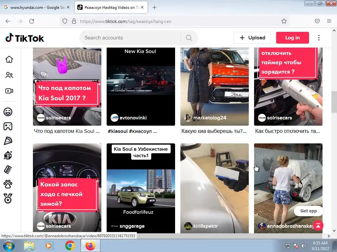Open the 'отключить таймер' charging video
The width and height of the screenshot is (337, 252).
[288, 87]
